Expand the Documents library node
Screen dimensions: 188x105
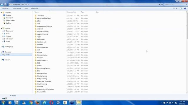pyautogui.click(x=3, y=31)
